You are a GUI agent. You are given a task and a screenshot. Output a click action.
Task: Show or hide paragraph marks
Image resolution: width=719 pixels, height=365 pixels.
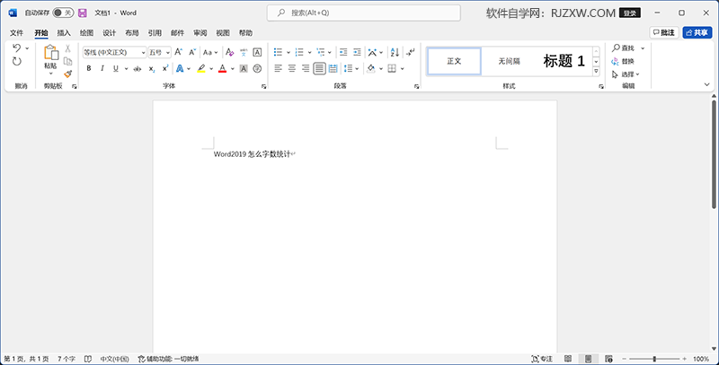tap(411, 52)
